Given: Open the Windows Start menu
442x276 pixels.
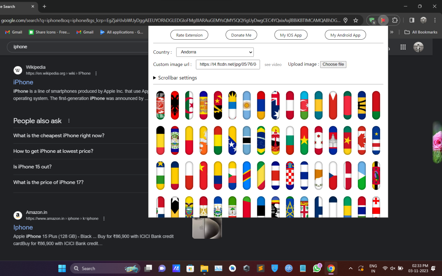Looking at the screenshot, I should 62,268.
